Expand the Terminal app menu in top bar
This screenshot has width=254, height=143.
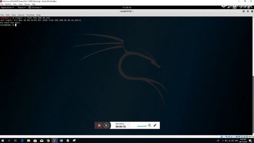(x=35, y=8)
